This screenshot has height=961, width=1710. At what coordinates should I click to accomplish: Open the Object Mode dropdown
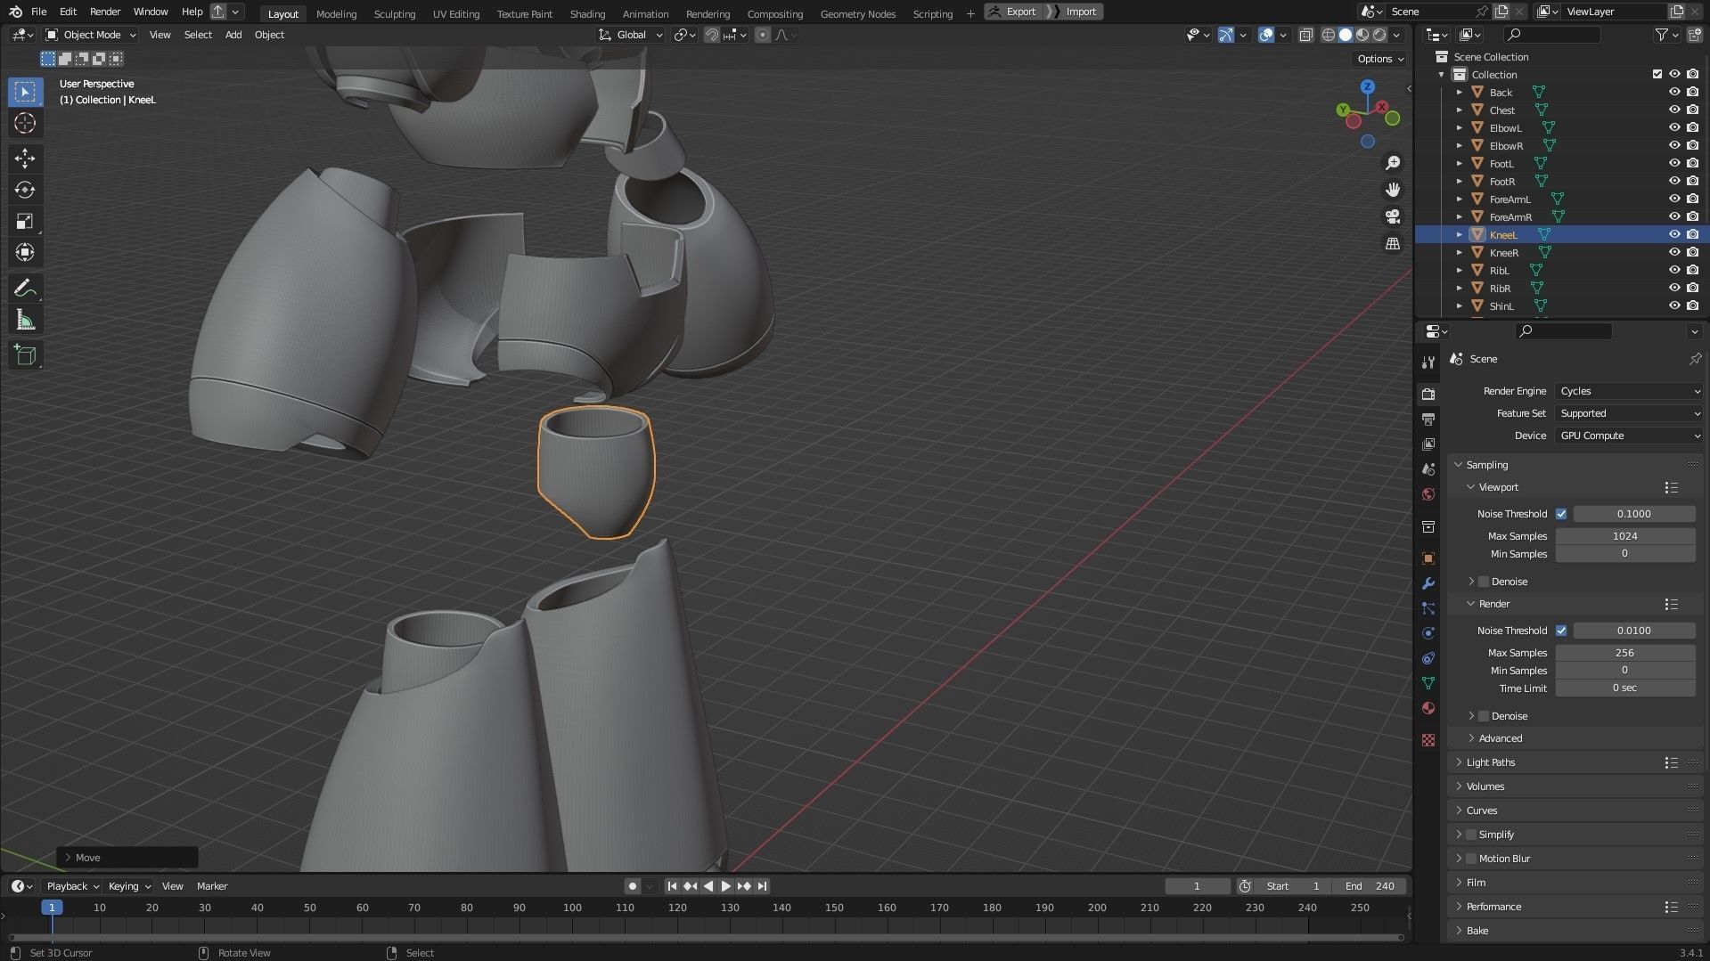91,35
